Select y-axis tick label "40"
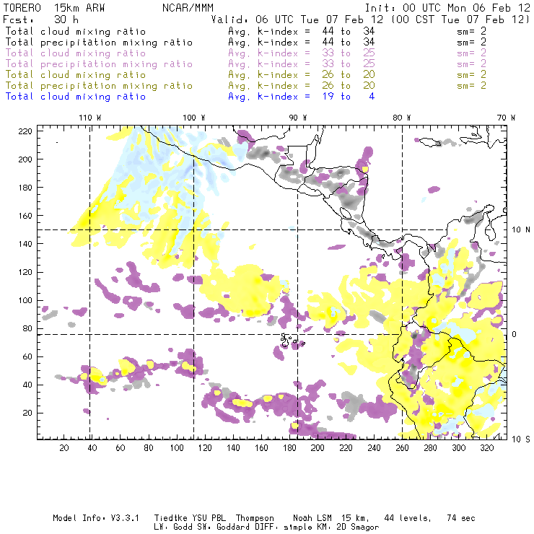 click(28, 385)
